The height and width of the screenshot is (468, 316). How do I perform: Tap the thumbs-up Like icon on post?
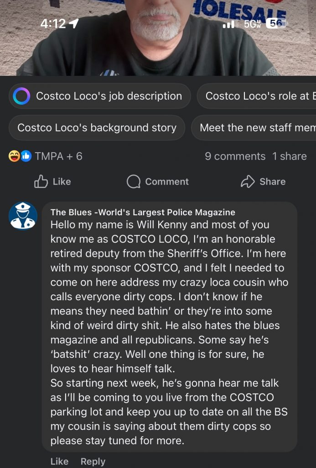pos(41,182)
